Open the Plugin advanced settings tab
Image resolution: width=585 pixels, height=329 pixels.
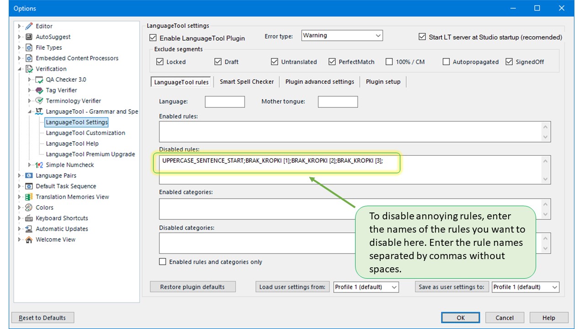coord(319,82)
